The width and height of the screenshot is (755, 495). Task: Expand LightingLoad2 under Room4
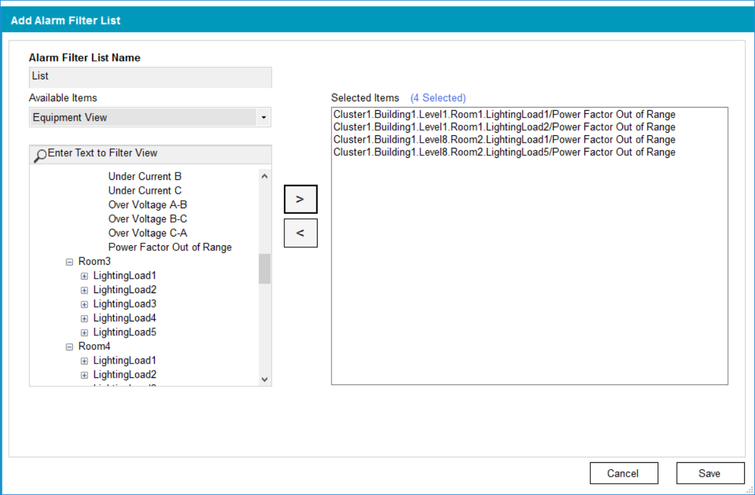(x=84, y=375)
